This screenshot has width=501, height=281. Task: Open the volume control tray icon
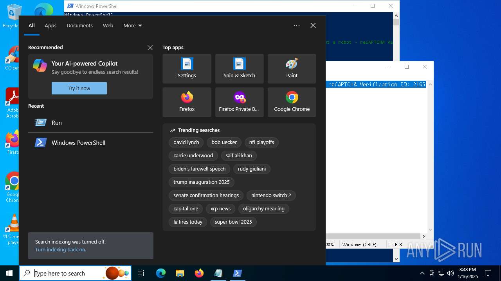click(x=451, y=273)
